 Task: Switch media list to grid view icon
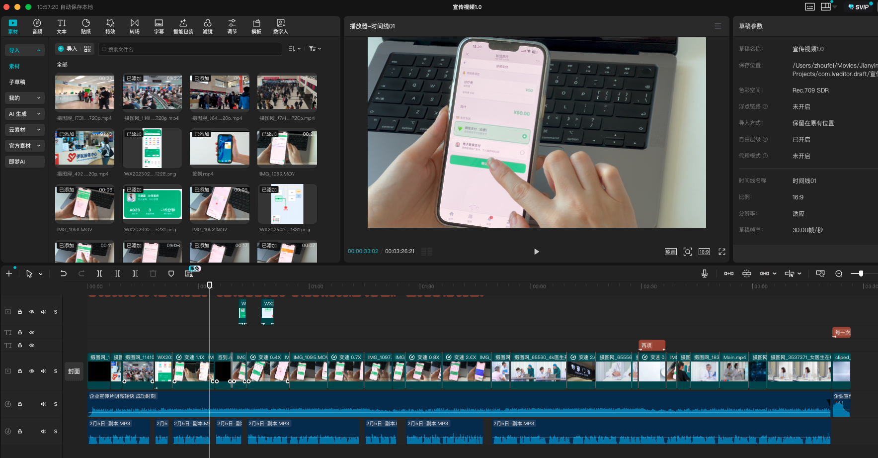[87, 49]
